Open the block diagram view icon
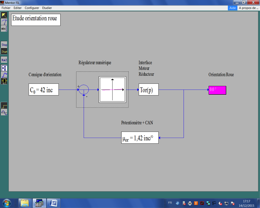The height and width of the screenshot is (208, 260). tap(4, 68)
